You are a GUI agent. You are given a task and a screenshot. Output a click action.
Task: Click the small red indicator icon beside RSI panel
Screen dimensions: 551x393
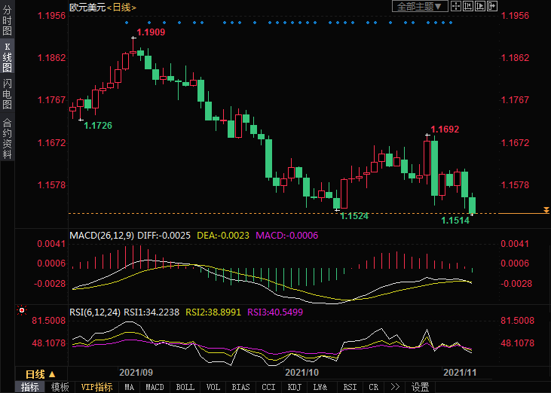pyautogui.click(x=21, y=310)
